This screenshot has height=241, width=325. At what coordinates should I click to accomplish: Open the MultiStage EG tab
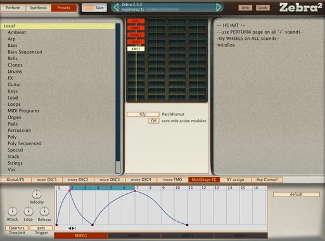pyautogui.click(x=204, y=179)
